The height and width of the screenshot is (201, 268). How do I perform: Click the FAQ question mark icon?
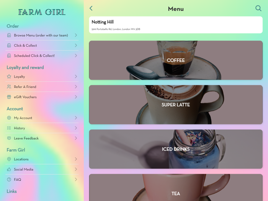[x=9, y=180]
